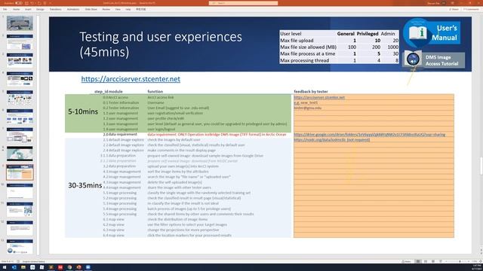Screen dimensions: 483x271
Task: Open the Review ribbon tab
Action: coord(106,10)
